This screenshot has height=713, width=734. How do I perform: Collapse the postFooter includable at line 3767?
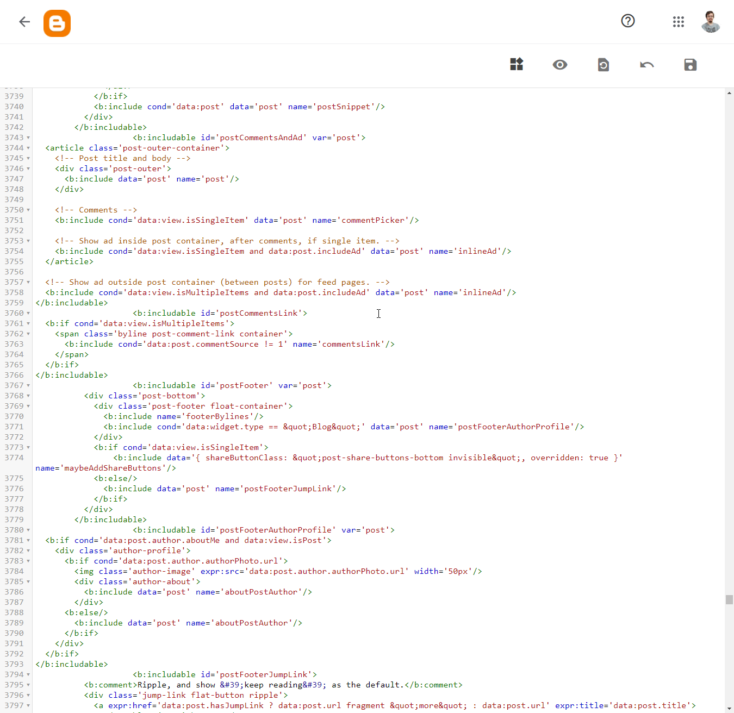(29, 385)
